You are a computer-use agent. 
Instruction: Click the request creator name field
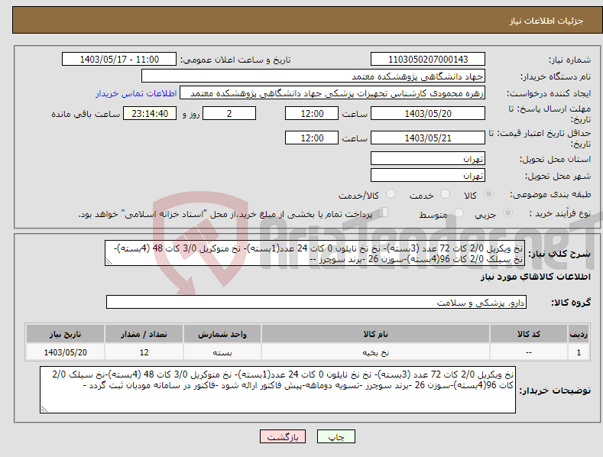coord(332,93)
